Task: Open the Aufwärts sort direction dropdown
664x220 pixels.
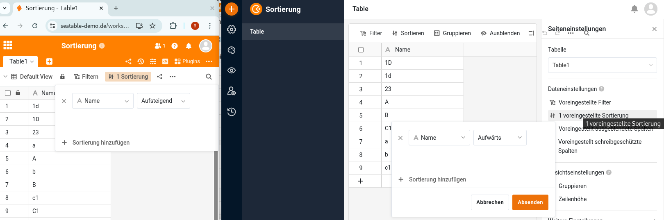Action: click(x=499, y=138)
